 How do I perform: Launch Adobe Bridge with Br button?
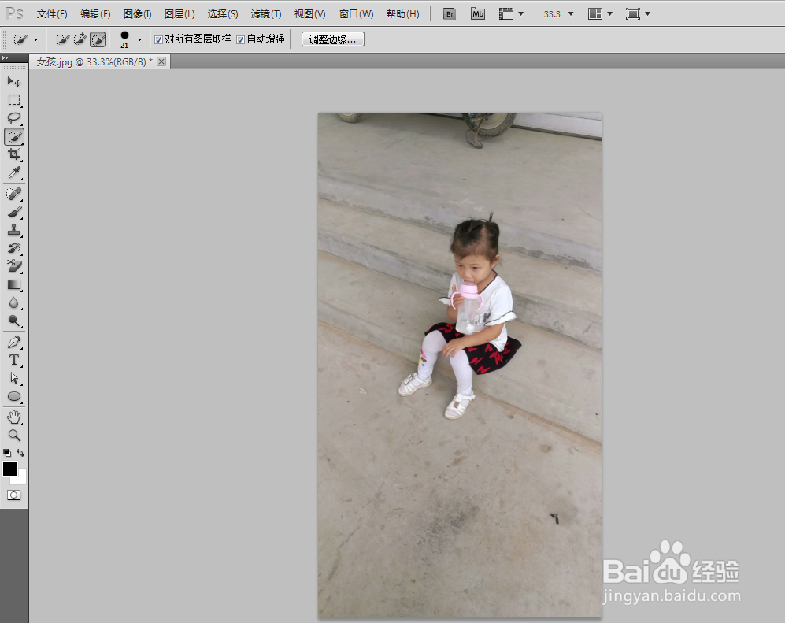[450, 14]
